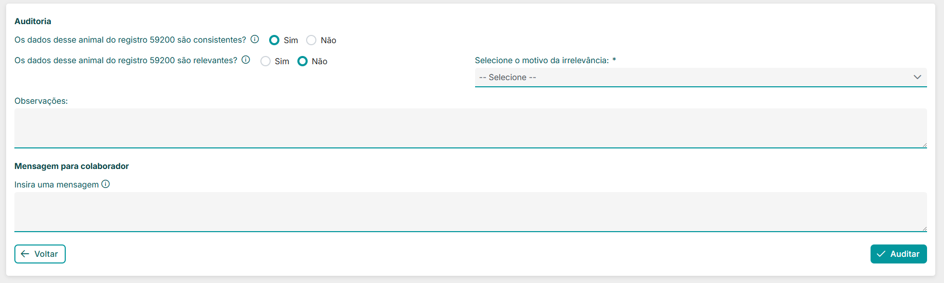Click resize grip of the collaborator message box
Screen dimensions: 944x283
[924, 229]
